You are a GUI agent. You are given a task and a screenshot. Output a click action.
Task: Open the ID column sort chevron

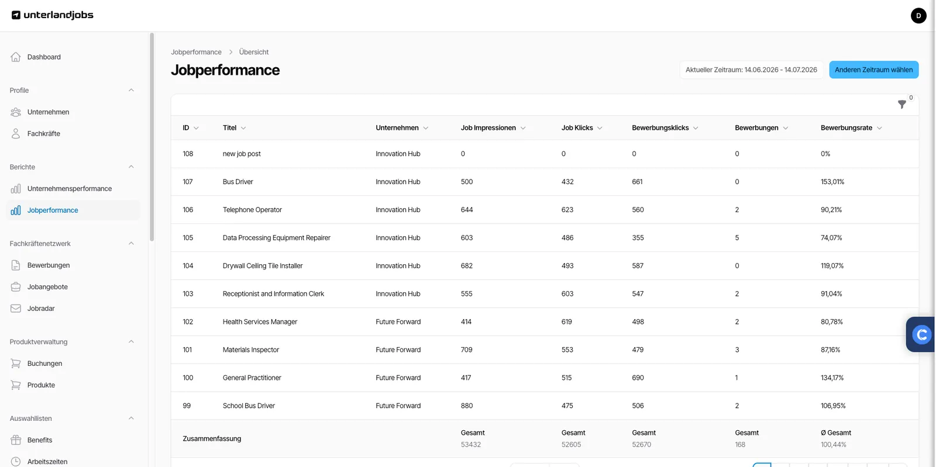[196, 128]
